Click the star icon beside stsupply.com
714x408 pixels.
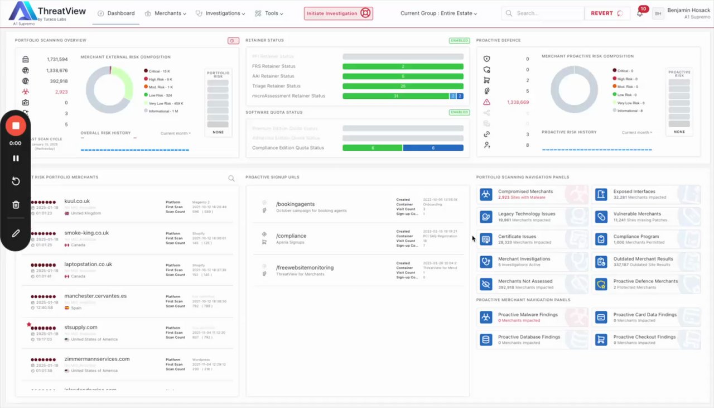coord(28,324)
